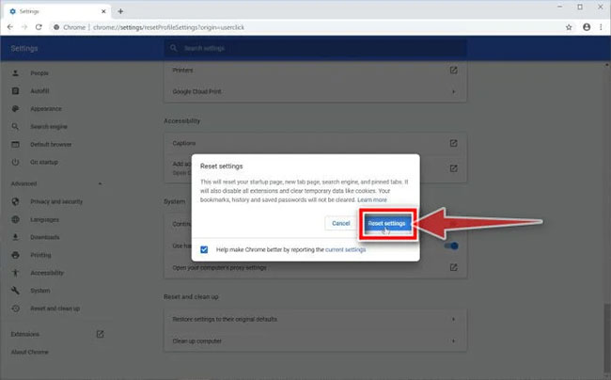Viewport: 611px width, 380px height.
Task: Open Chrome three-dot menu
Action: coord(601,27)
